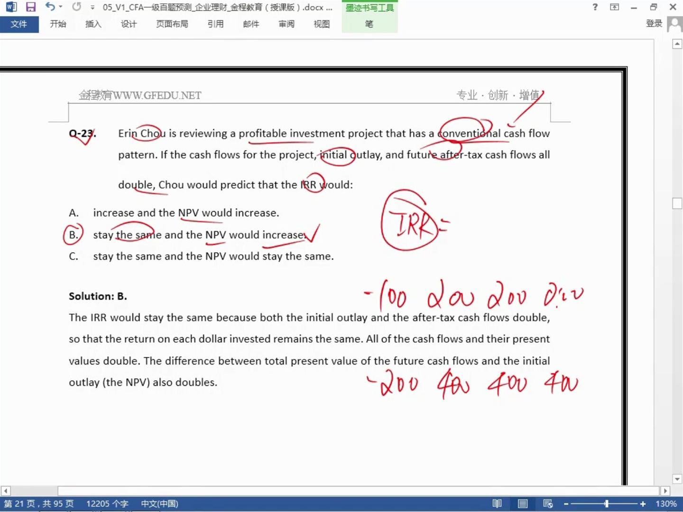Open Word Help question mark icon

coord(595,7)
